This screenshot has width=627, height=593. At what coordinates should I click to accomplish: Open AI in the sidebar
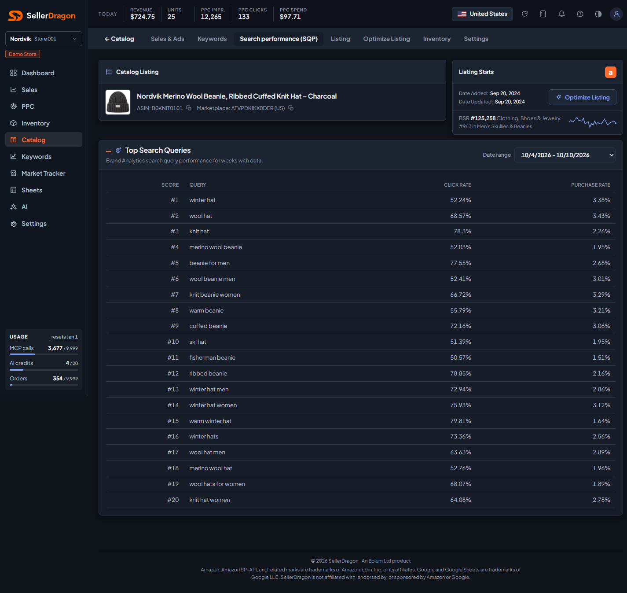pos(44,207)
